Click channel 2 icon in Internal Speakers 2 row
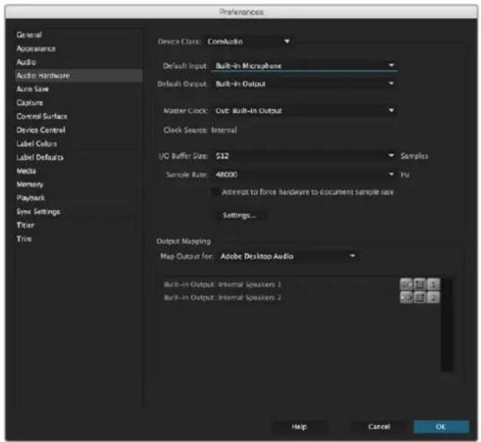481x442 pixels. tap(433, 297)
